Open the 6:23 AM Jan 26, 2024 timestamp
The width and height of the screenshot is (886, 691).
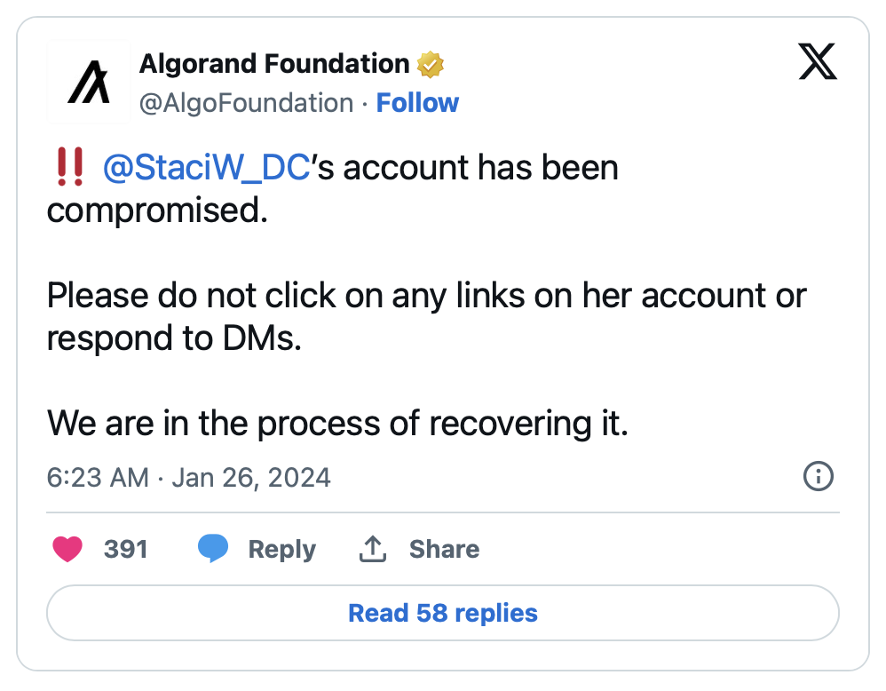point(188,477)
